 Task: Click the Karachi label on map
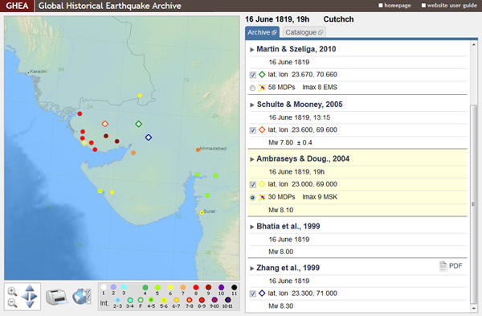point(38,72)
